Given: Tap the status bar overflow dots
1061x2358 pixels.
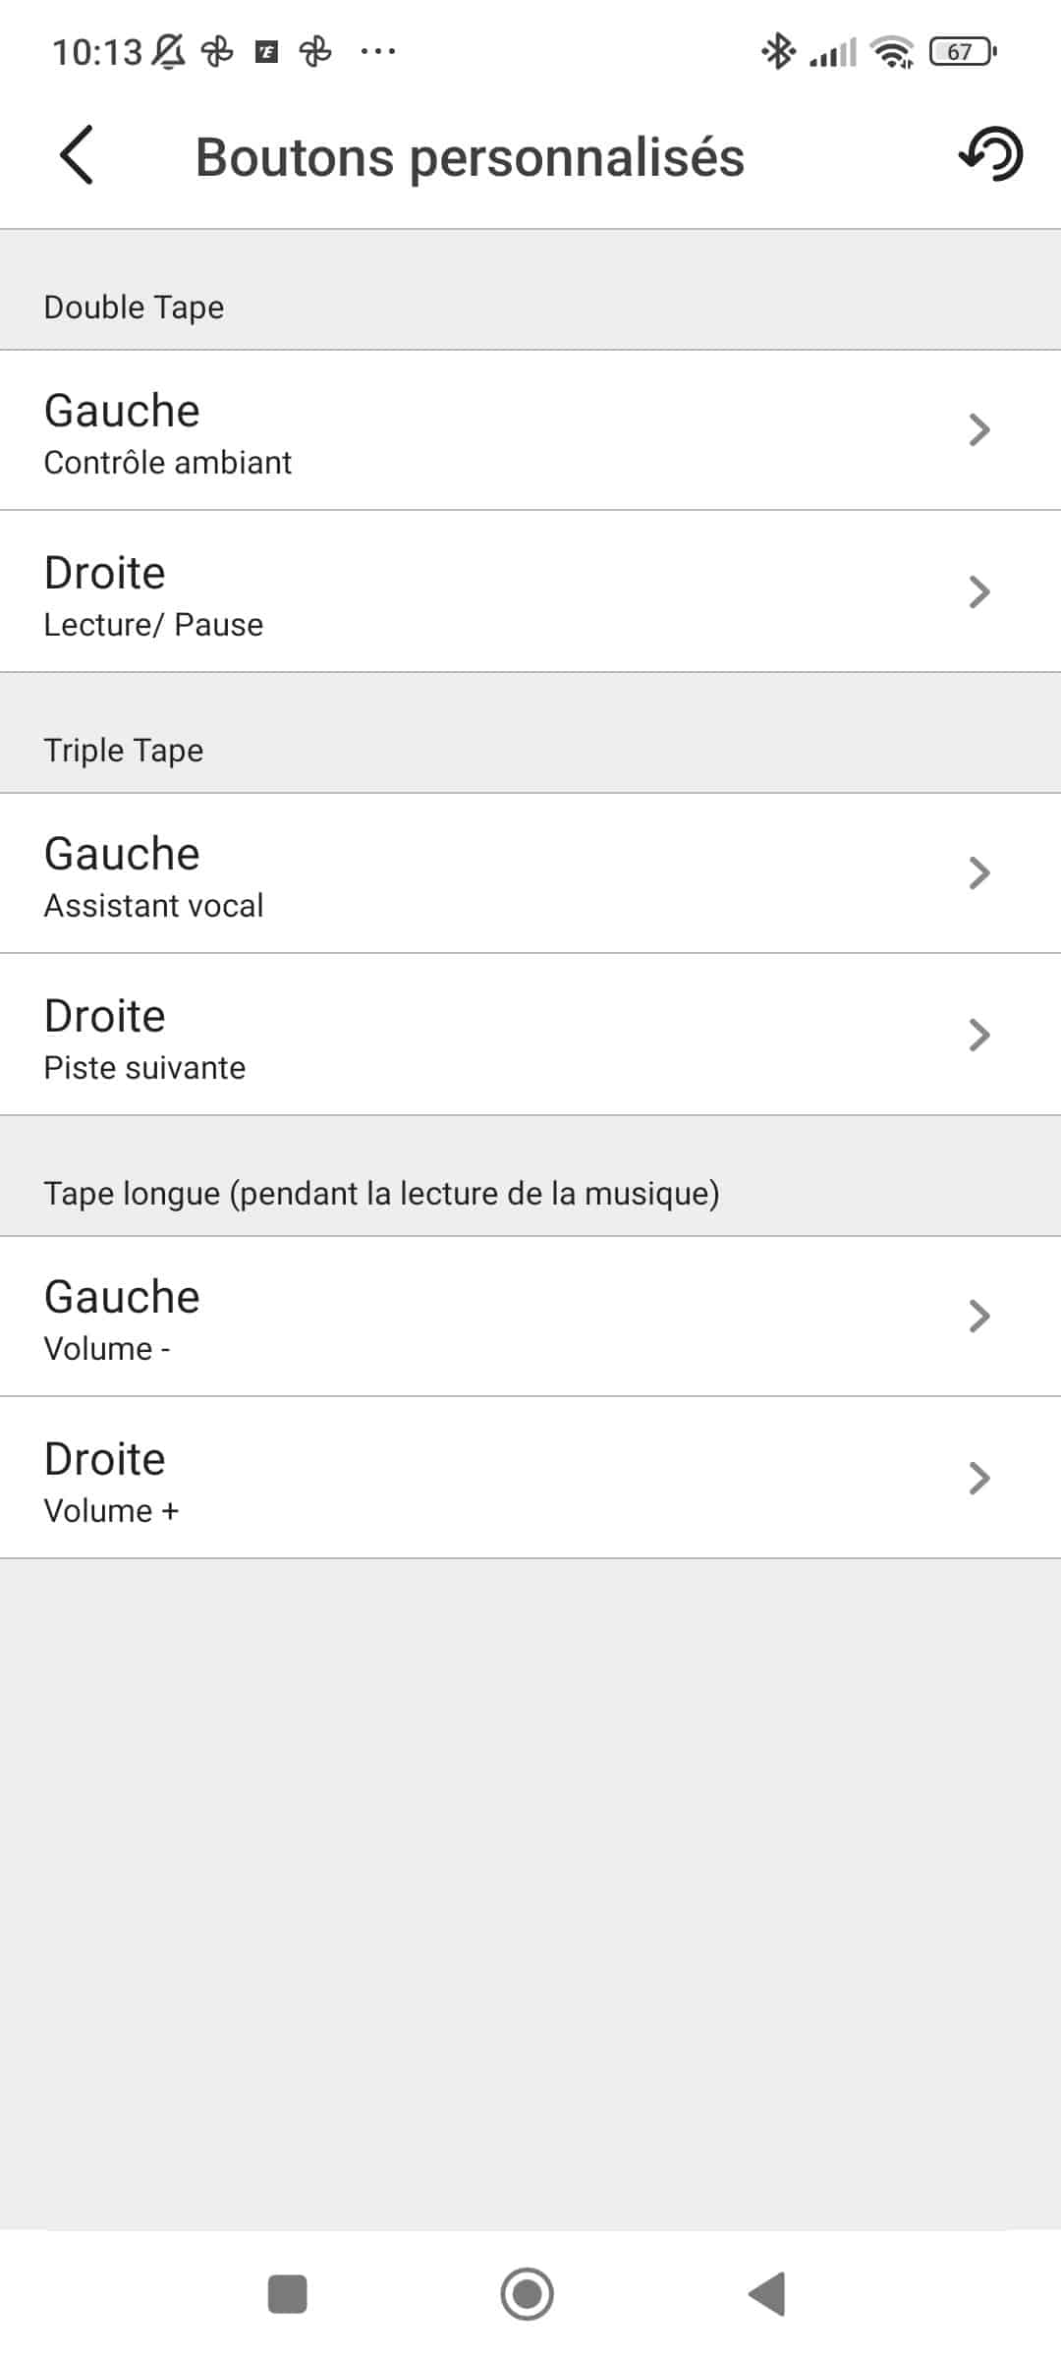Looking at the screenshot, I should coord(378,51).
